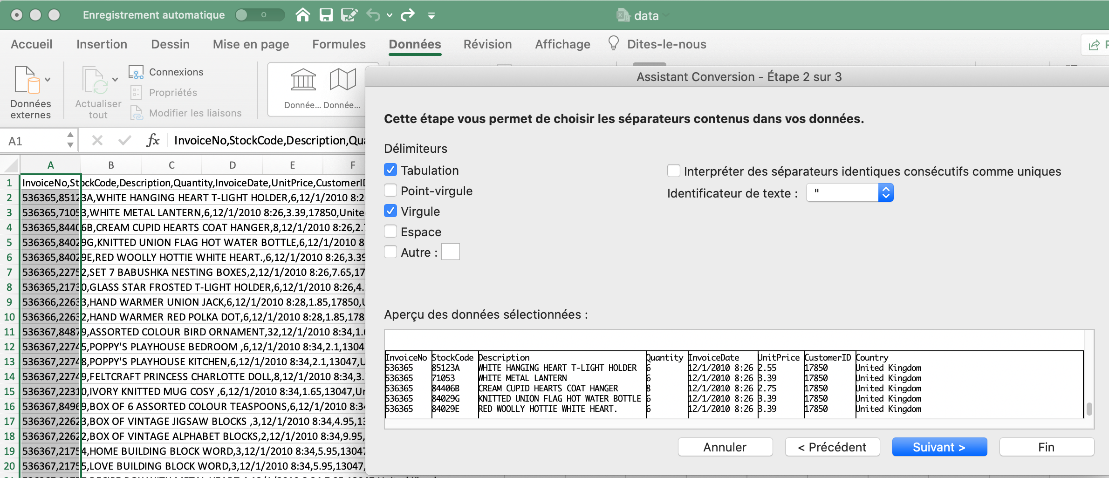Click the Name Box showing A1
Image resolution: width=1109 pixels, height=478 pixels.
34,141
